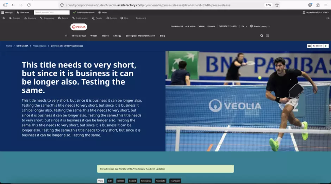The image size is (331, 184).
Task: Select the Export tab
Action: [132, 181]
